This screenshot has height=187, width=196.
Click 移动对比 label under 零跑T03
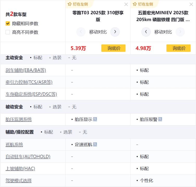(98, 32)
